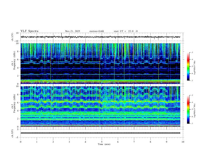Click the ch.1 color bar "log(PSD)" label

(195, 68)
